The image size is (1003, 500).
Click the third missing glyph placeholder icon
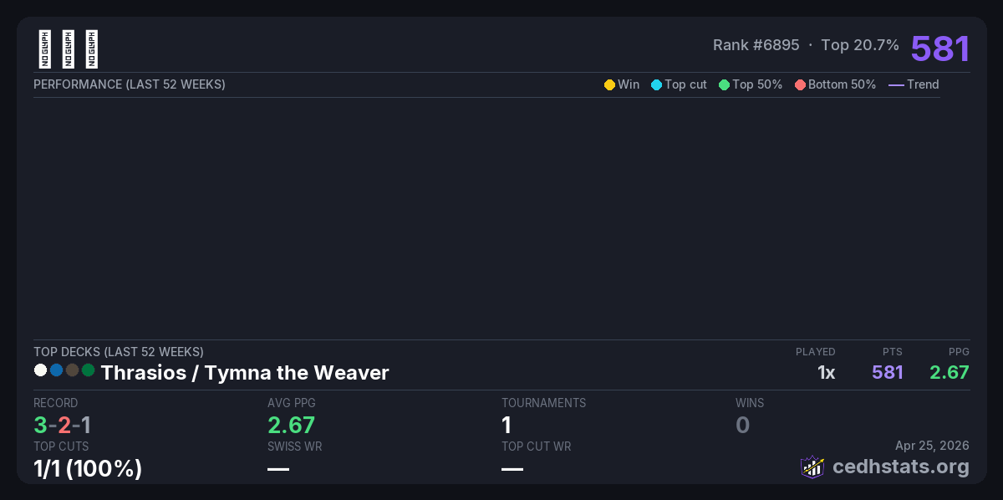pyautogui.click(x=91, y=49)
